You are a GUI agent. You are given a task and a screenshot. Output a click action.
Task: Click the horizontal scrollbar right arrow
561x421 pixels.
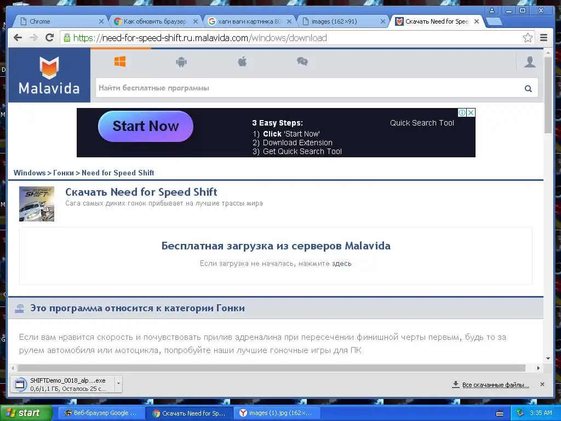tap(538, 368)
